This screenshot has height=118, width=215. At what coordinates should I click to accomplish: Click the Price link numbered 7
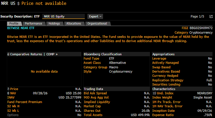[13, 89]
